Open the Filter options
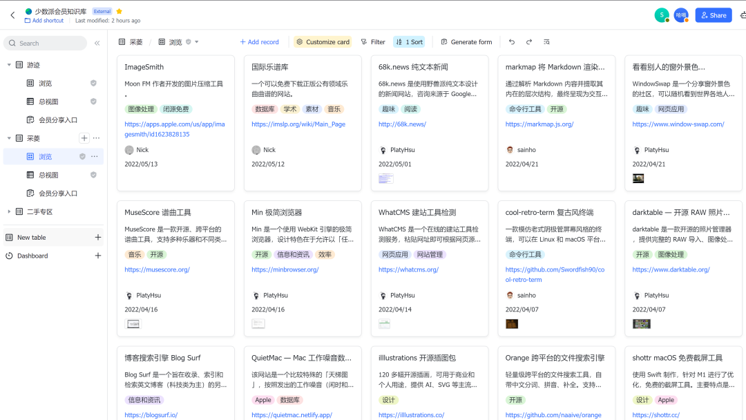746x420 pixels. [373, 42]
